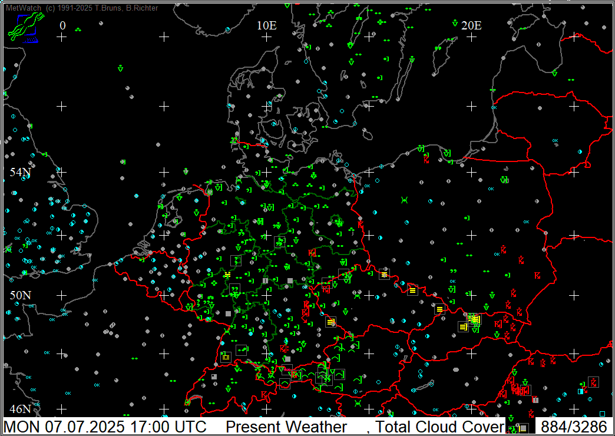The image size is (615, 436).
Task: Click the 50N latitude label
Action: tap(21, 295)
